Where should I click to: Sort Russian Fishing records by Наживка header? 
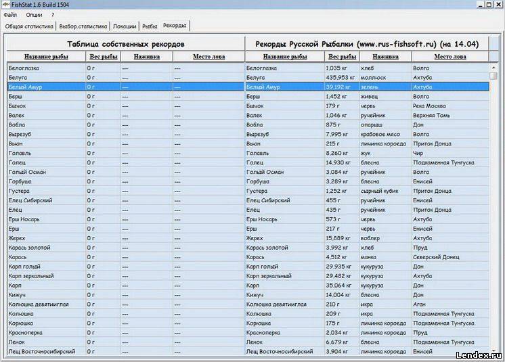385,57
